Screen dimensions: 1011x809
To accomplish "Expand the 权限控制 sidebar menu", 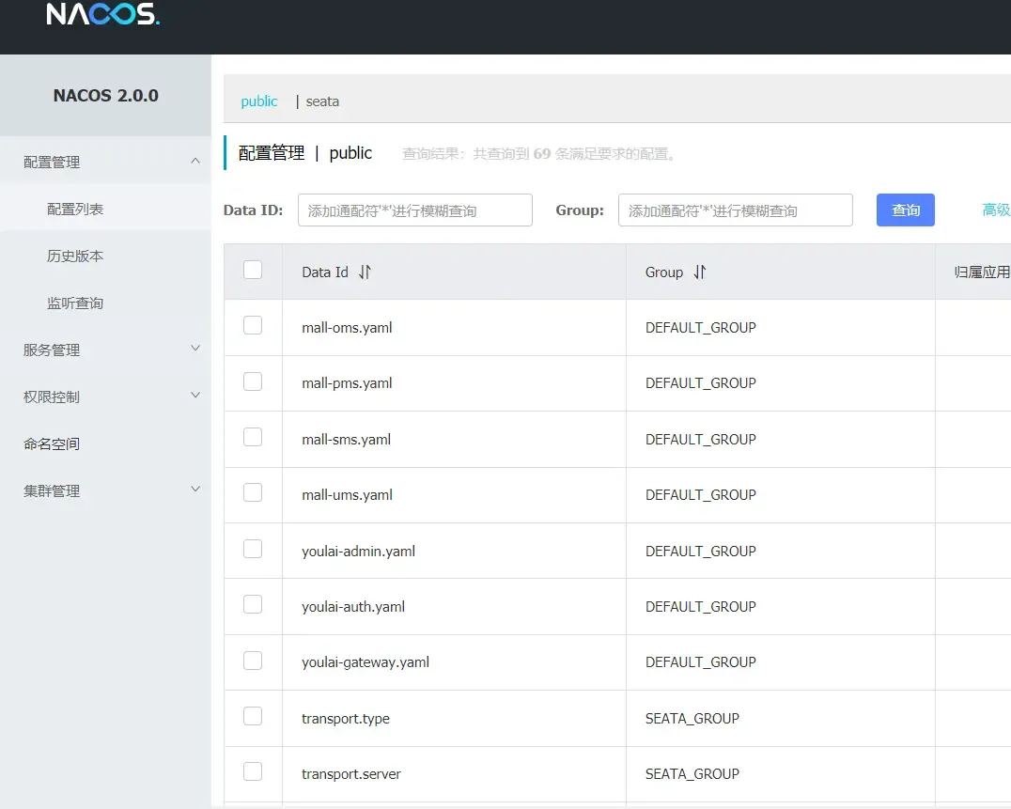I will (x=105, y=396).
